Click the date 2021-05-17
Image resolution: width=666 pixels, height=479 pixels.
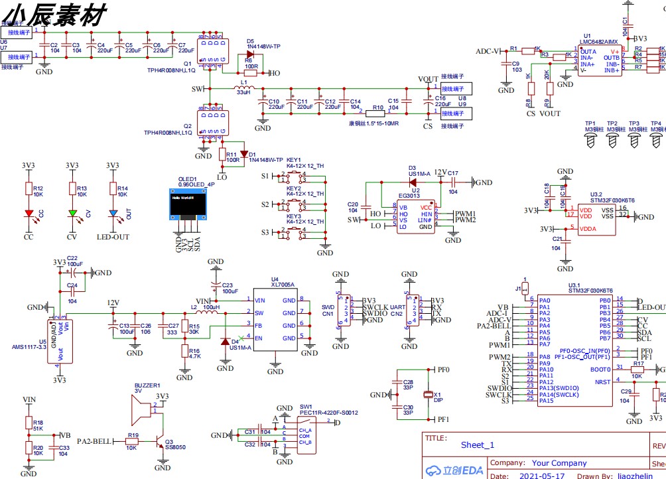coord(541,476)
